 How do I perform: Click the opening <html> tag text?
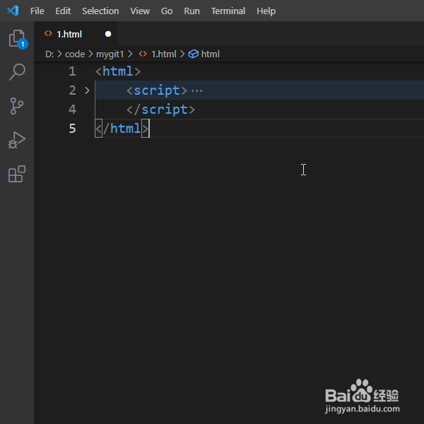(x=118, y=71)
